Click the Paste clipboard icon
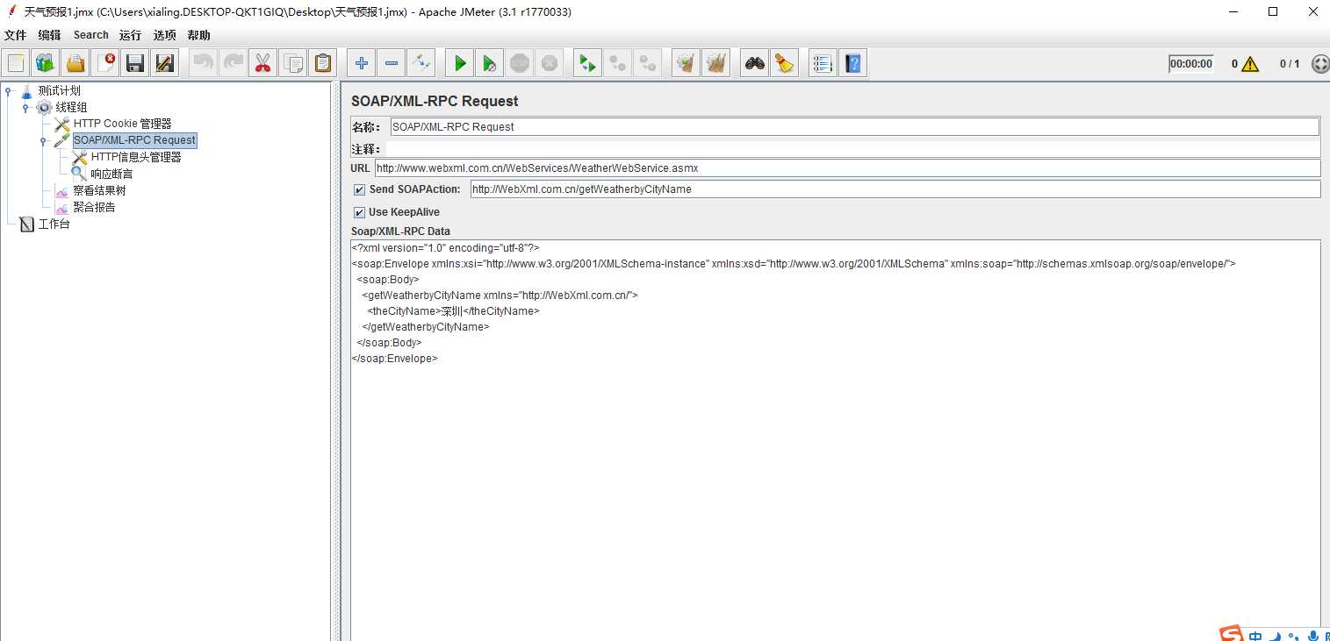This screenshot has height=641, width=1330. click(x=323, y=63)
